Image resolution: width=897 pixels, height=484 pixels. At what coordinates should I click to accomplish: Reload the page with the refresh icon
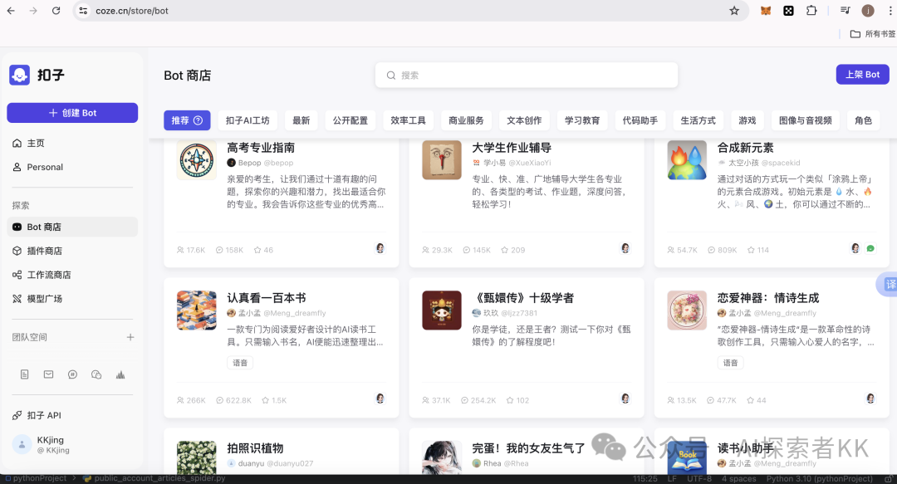click(56, 10)
